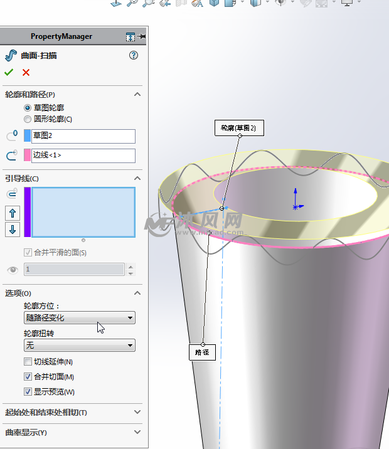Click the pink path color swatch
Screen dimensions: 389x449
tap(27, 155)
